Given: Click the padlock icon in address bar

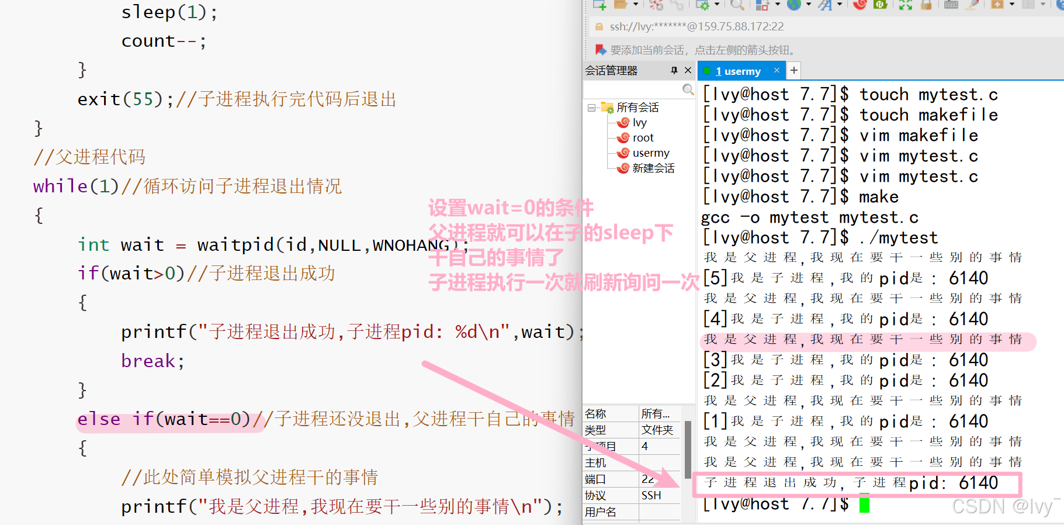Looking at the screenshot, I should pos(599,26).
